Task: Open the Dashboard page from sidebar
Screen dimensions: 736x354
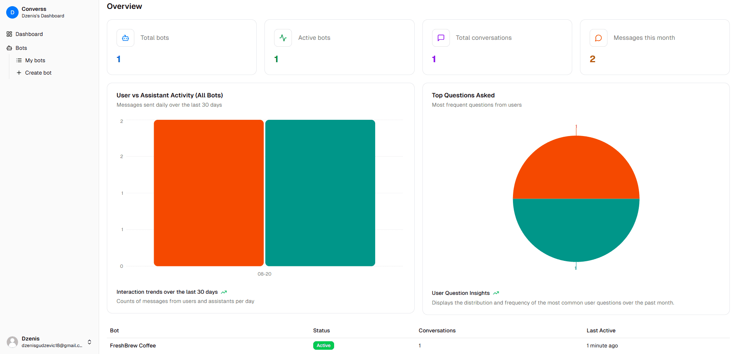Action: point(29,34)
